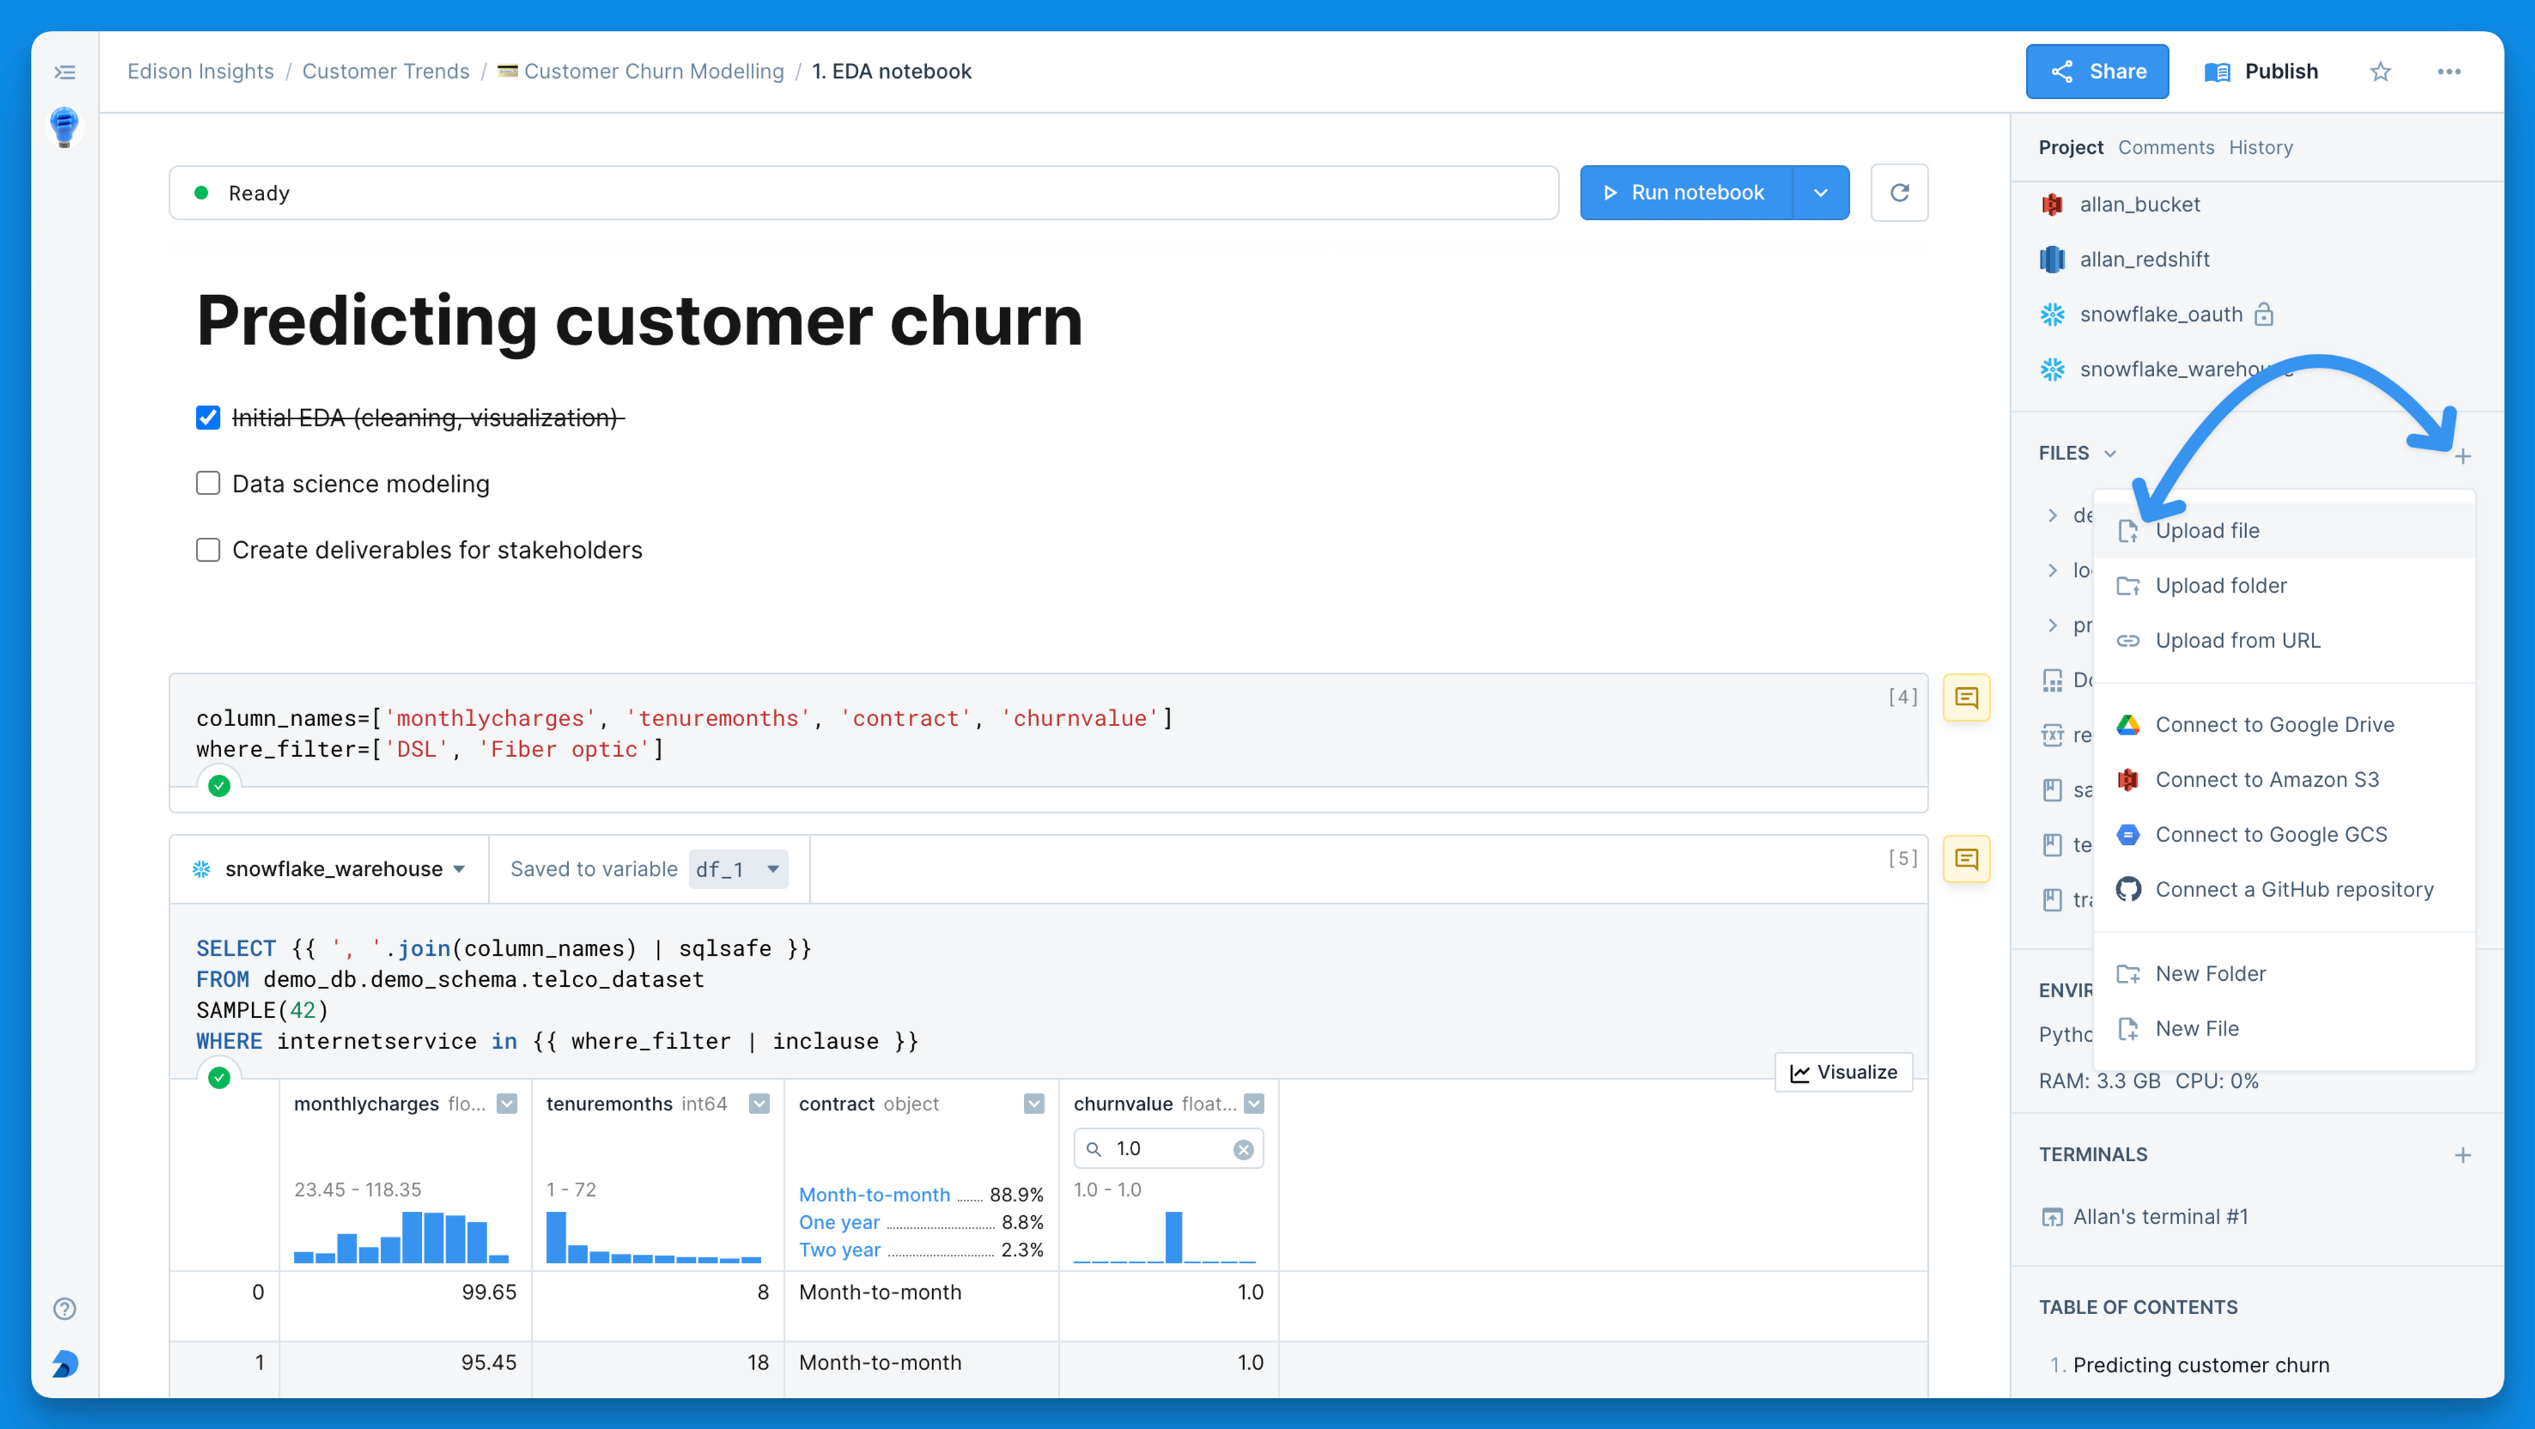Star this notebook as a favorite

2379,72
